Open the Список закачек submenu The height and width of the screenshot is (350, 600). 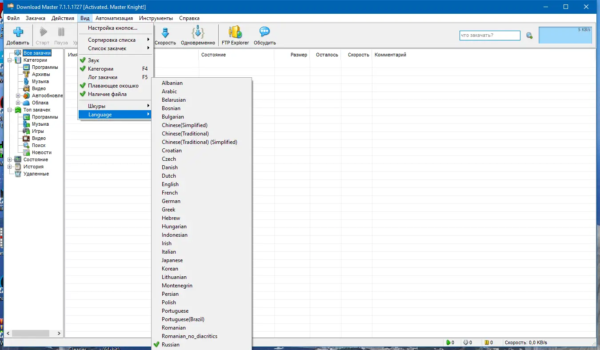point(116,48)
